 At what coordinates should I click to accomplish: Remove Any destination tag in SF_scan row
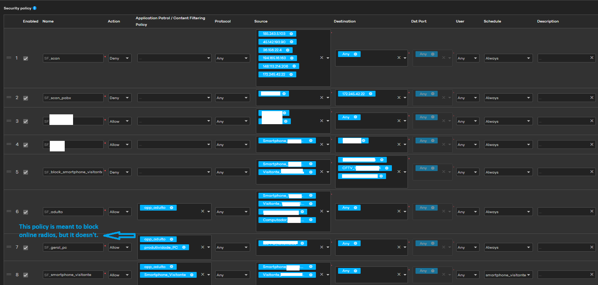[355, 54]
